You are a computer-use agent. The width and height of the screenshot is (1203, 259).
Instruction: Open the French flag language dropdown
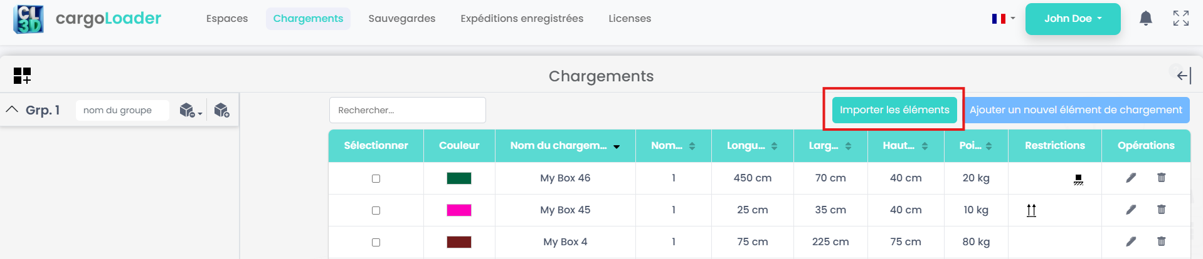tap(1003, 19)
